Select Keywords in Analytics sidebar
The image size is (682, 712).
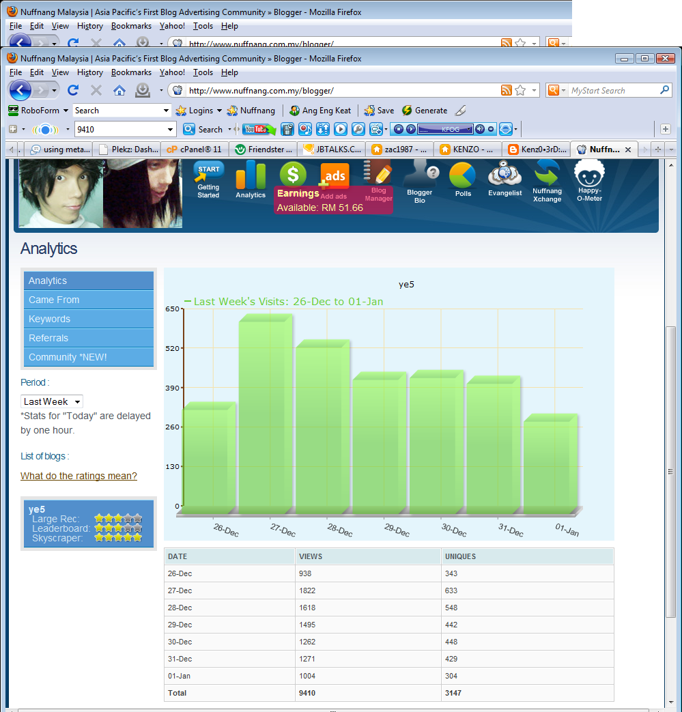(89, 319)
